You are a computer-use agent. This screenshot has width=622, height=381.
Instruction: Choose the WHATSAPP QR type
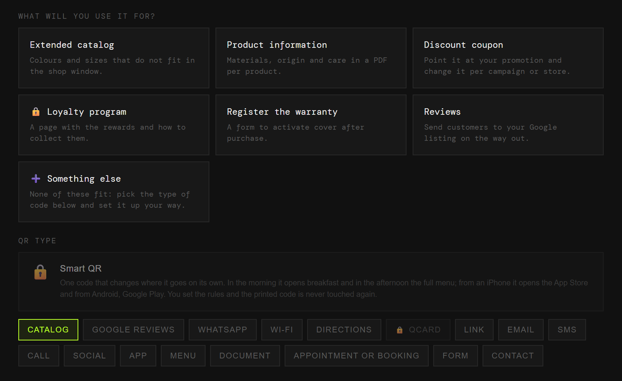point(223,330)
